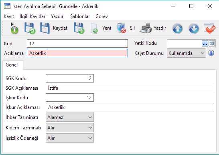Click the Yeni document icon

tap(94, 28)
